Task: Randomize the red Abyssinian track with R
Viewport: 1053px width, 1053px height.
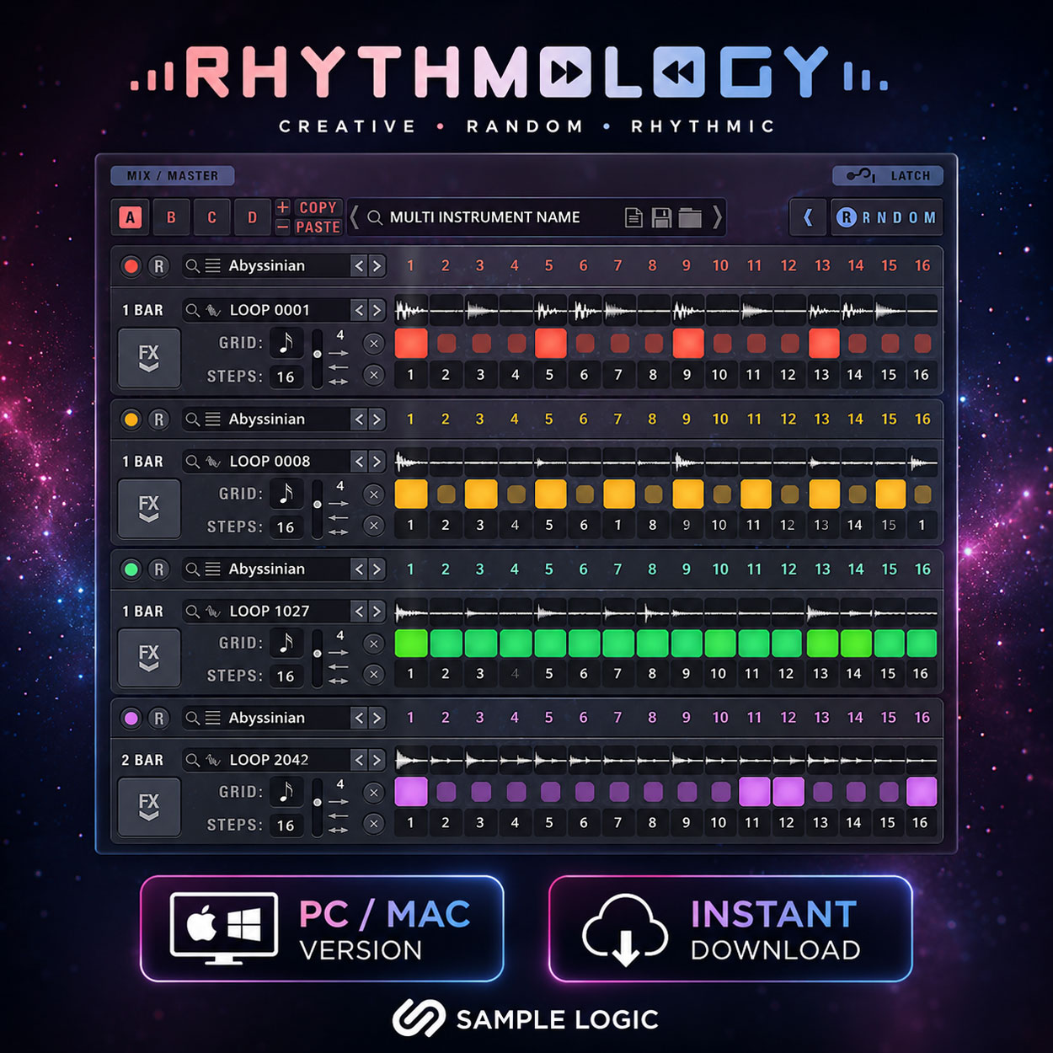Action: click(x=158, y=266)
